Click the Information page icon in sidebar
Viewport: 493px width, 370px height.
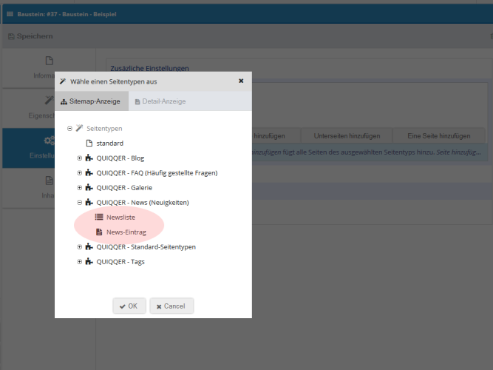tap(49, 61)
